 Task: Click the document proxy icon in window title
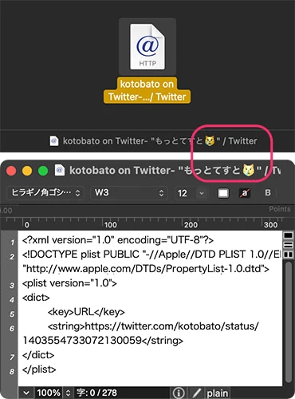(x=60, y=170)
